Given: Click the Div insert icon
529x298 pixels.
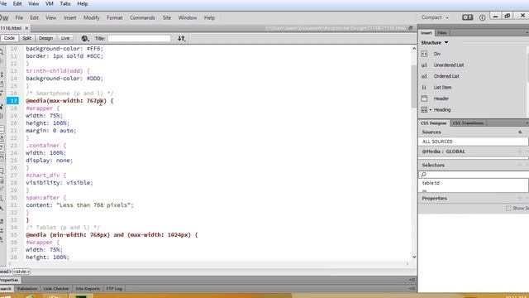Looking at the screenshot, I should point(424,54).
